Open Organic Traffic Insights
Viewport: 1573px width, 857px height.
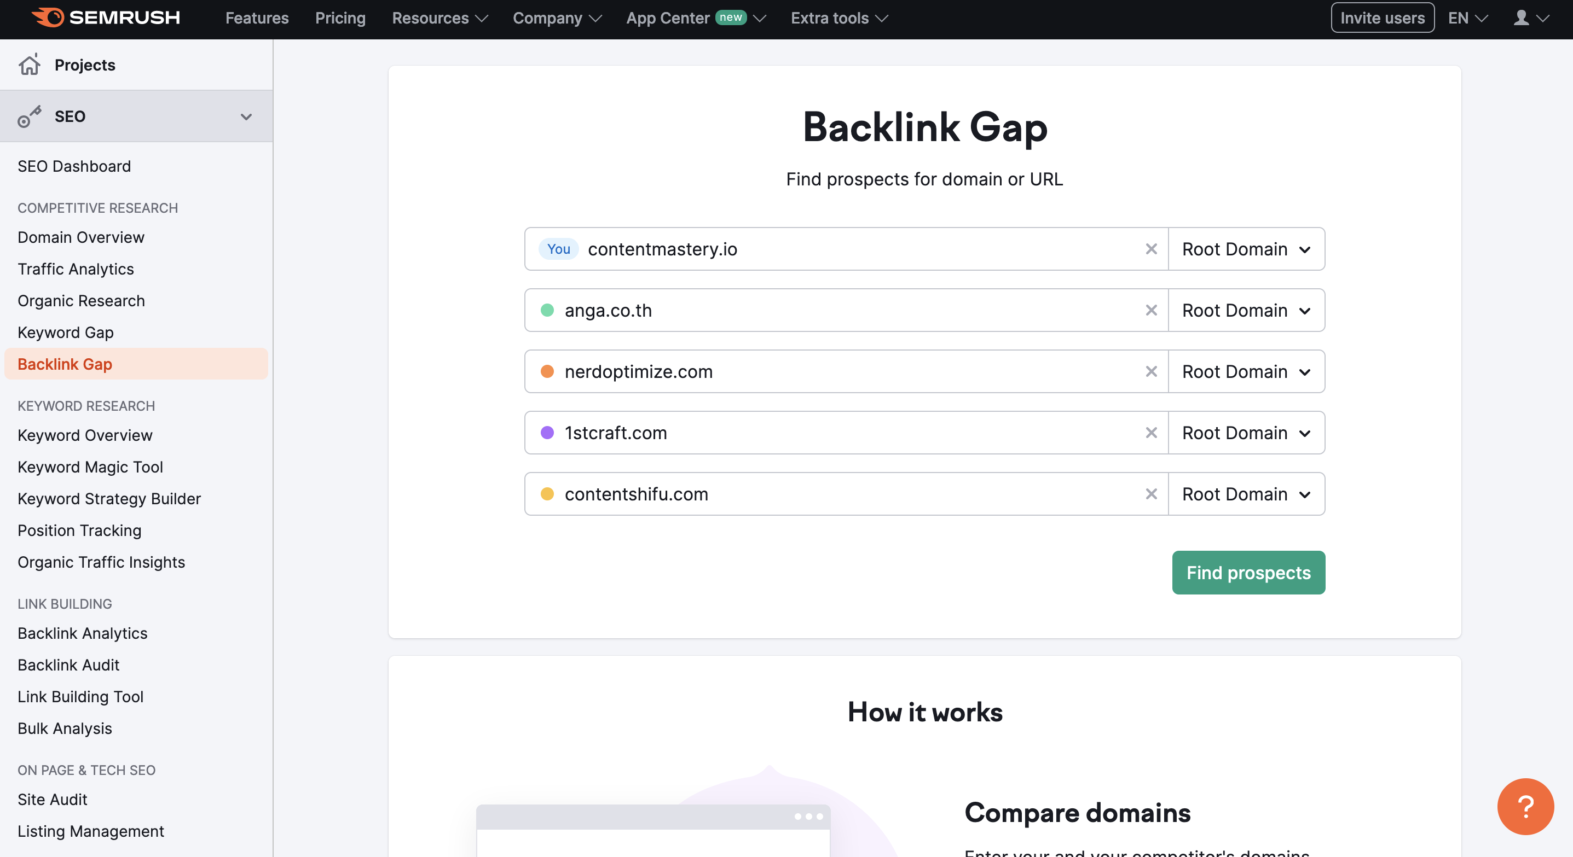coord(101,562)
